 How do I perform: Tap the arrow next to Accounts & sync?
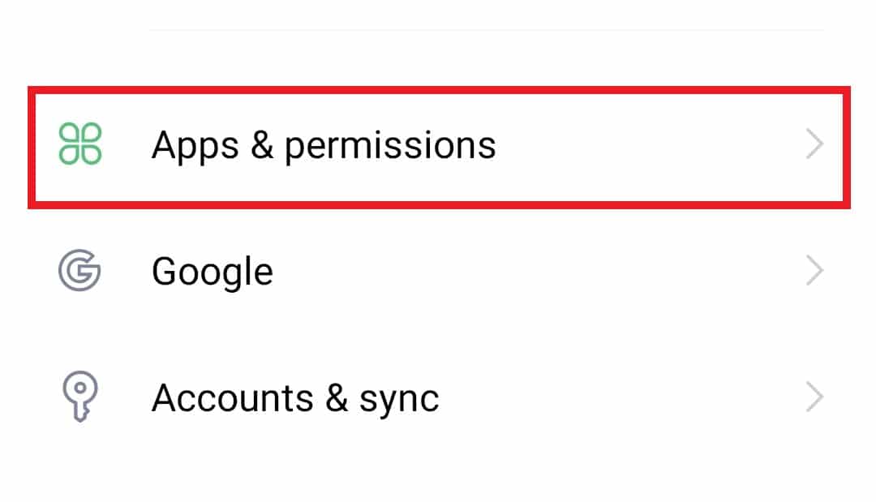814,397
